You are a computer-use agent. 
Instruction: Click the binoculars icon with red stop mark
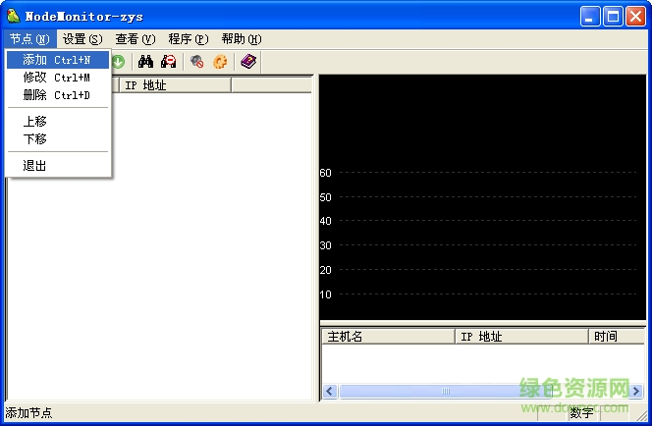click(169, 62)
